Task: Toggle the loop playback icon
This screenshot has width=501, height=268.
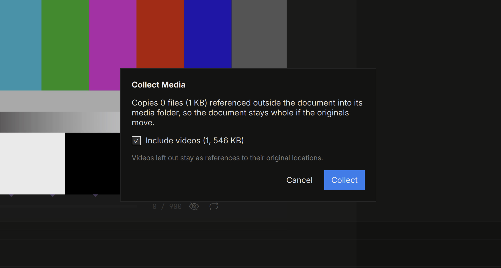Action: [214, 206]
